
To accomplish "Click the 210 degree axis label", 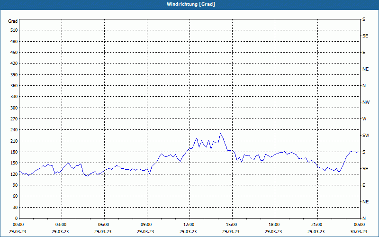I will tap(14, 141).
